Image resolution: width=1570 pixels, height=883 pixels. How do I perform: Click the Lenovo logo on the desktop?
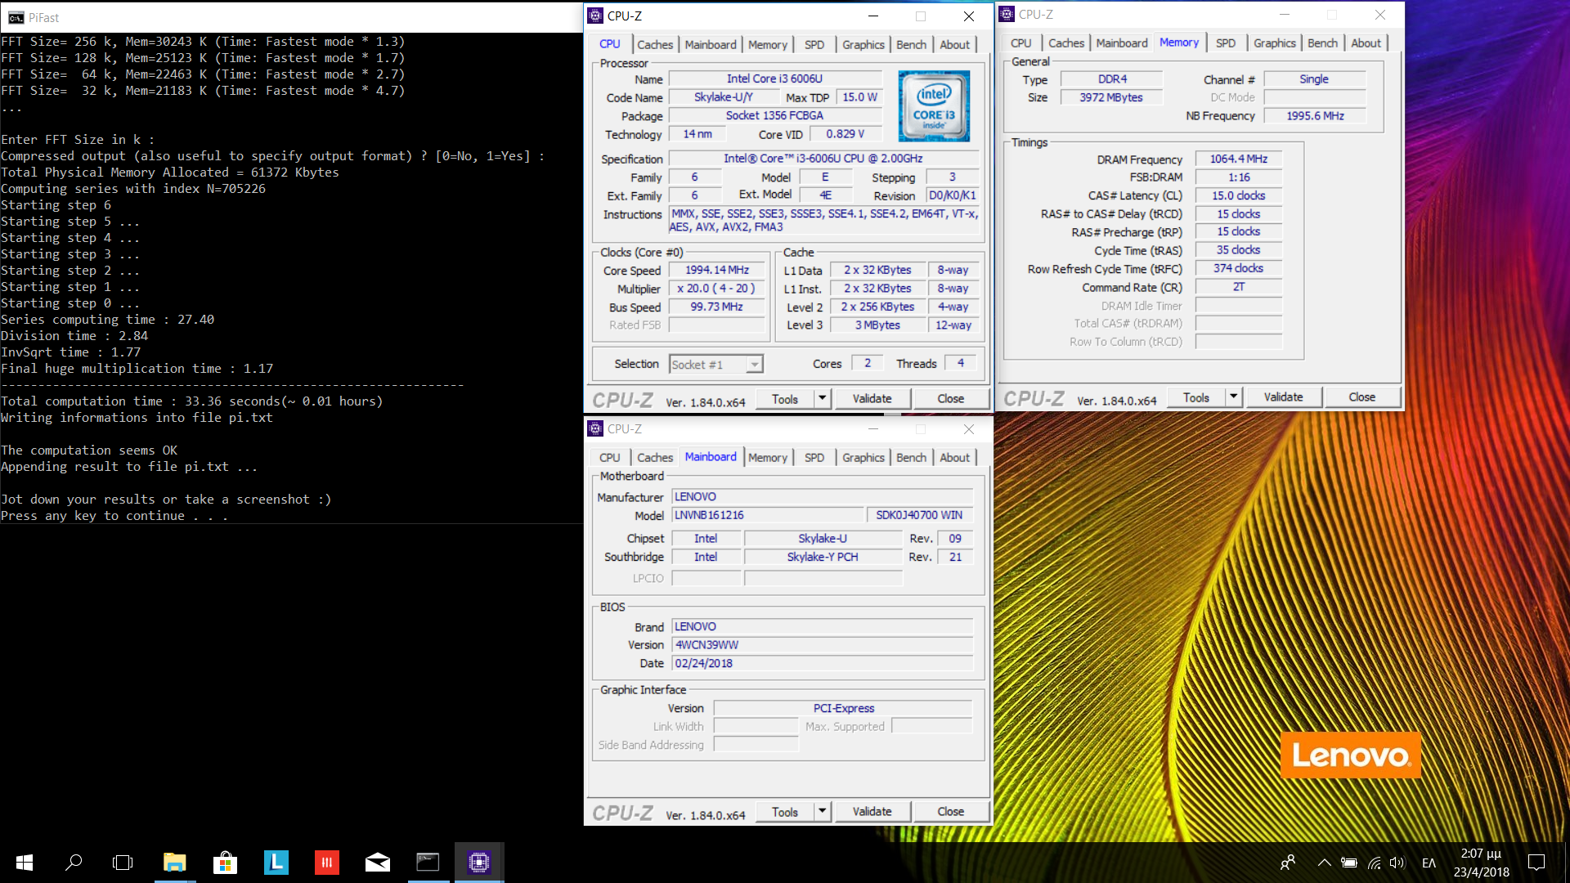click(1350, 755)
